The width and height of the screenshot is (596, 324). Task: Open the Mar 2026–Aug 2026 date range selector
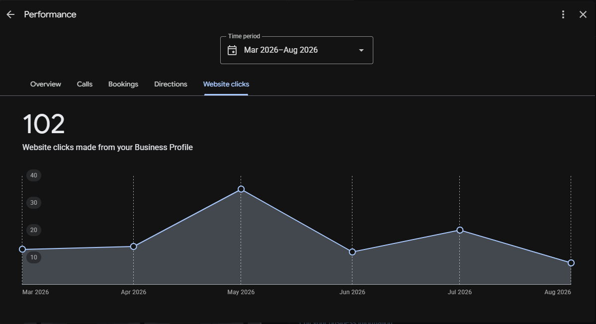[x=296, y=50]
